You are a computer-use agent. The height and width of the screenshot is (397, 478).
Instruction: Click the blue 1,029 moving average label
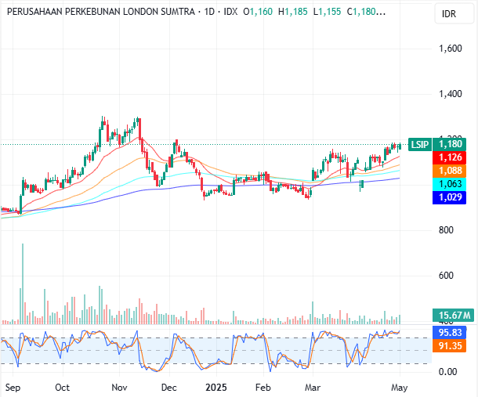click(x=449, y=197)
